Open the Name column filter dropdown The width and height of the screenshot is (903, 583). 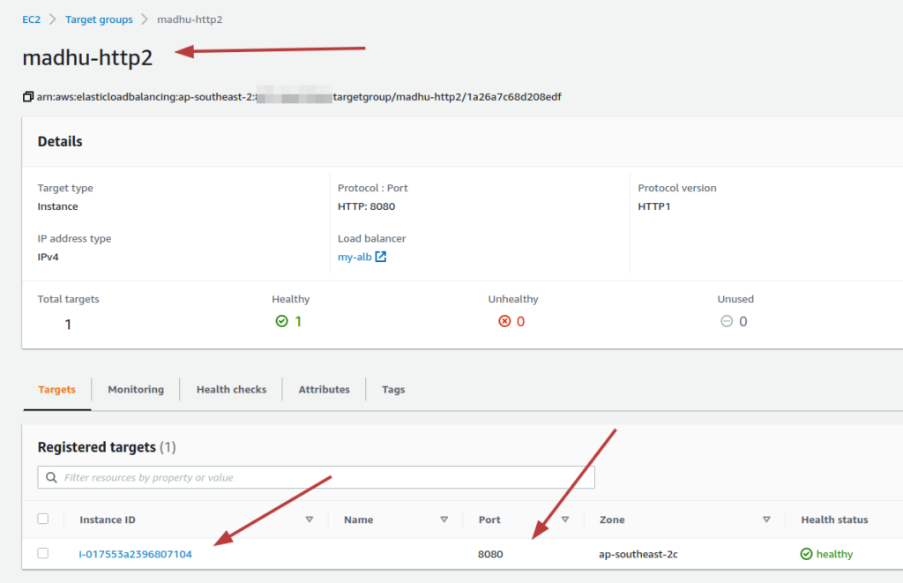pyautogui.click(x=445, y=519)
